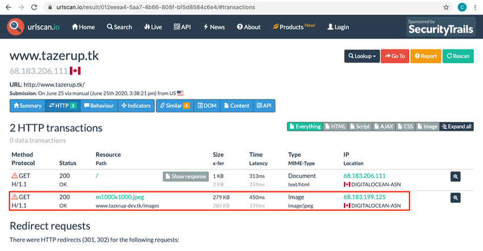The image size is (483, 251).
Task: Filter transactions by CSS
Action: 405,127
